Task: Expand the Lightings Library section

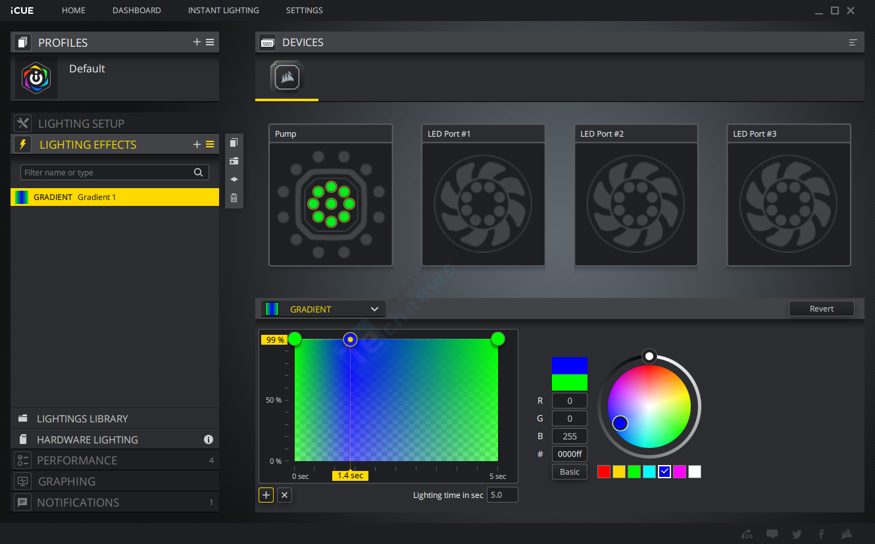Action: (x=114, y=418)
